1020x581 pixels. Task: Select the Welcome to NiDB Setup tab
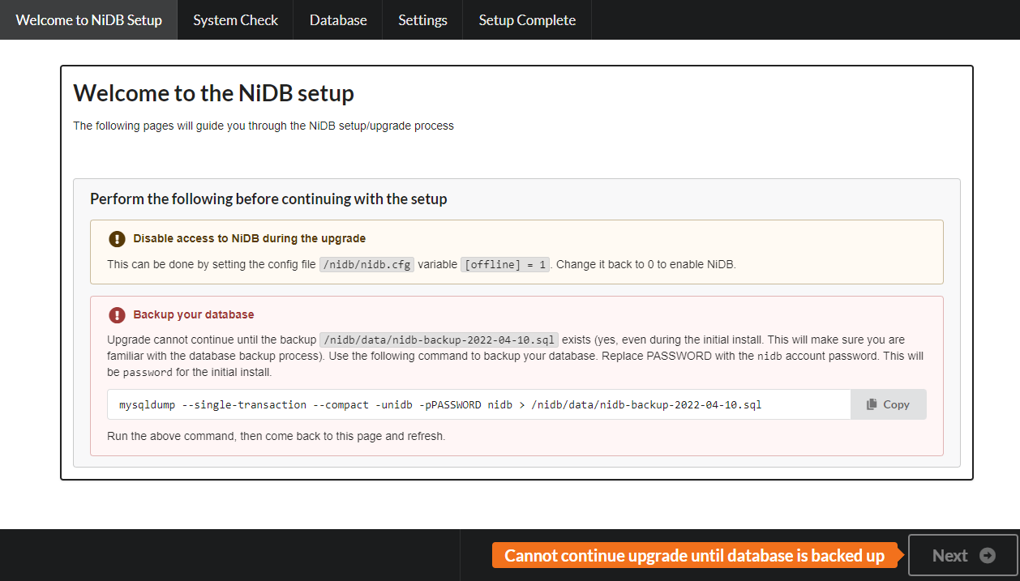(x=88, y=19)
